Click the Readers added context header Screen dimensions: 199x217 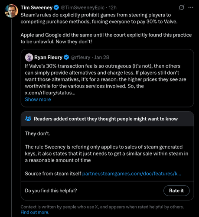click(106, 119)
